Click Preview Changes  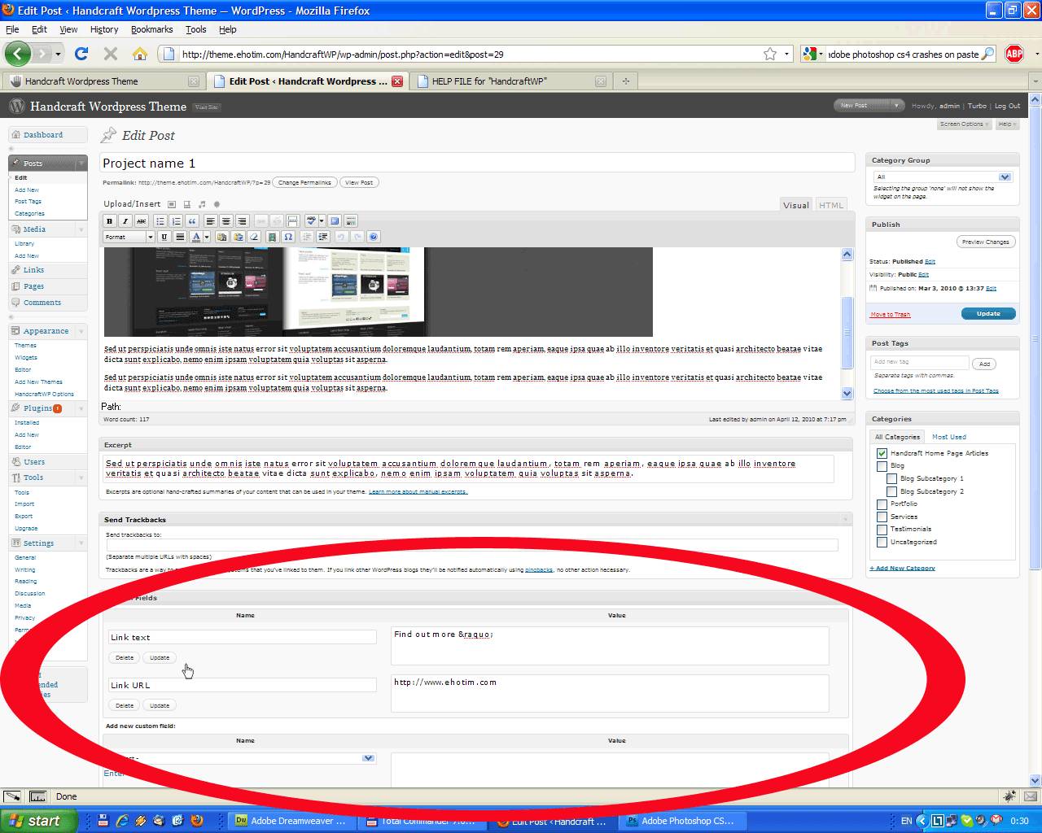pos(985,242)
